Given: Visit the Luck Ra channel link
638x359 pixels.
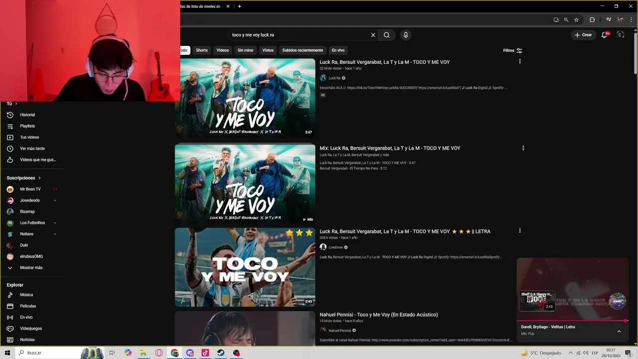Looking at the screenshot, I should tap(334, 78).
